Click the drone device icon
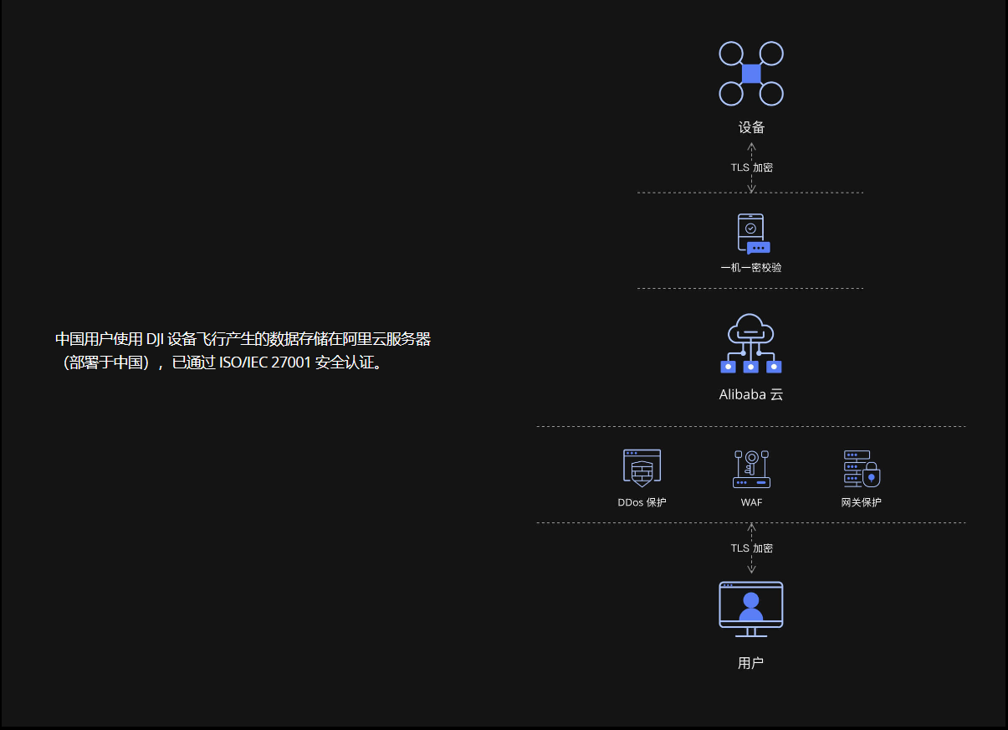Viewport: 1008px width, 730px height. point(750,74)
